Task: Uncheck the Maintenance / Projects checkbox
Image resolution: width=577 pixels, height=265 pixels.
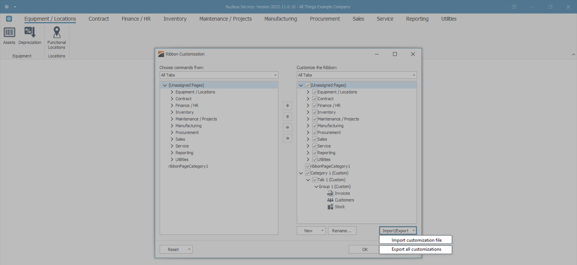Action: pyautogui.click(x=315, y=119)
